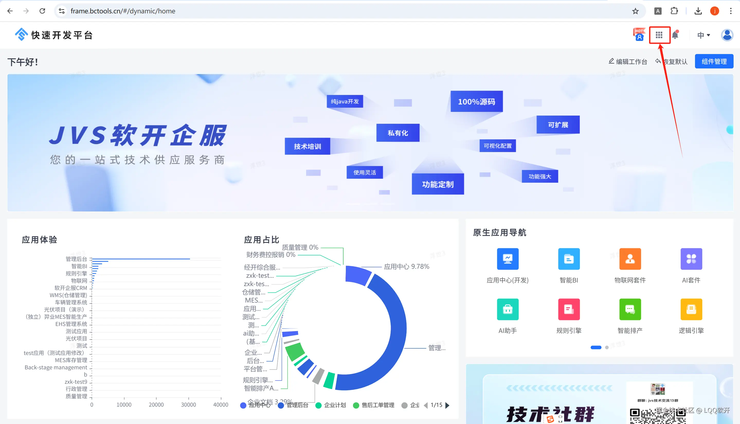The image size is (740, 424).
Task: Go to next legend page arrow
Action: [448, 405]
